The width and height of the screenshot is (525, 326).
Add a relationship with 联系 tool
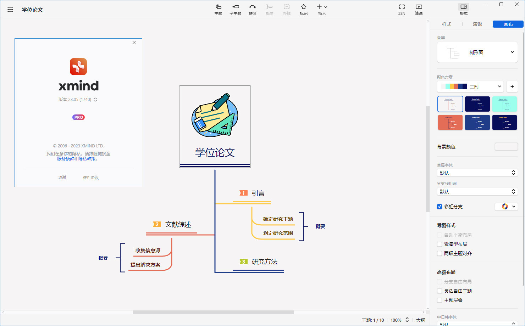pyautogui.click(x=253, y=10)
